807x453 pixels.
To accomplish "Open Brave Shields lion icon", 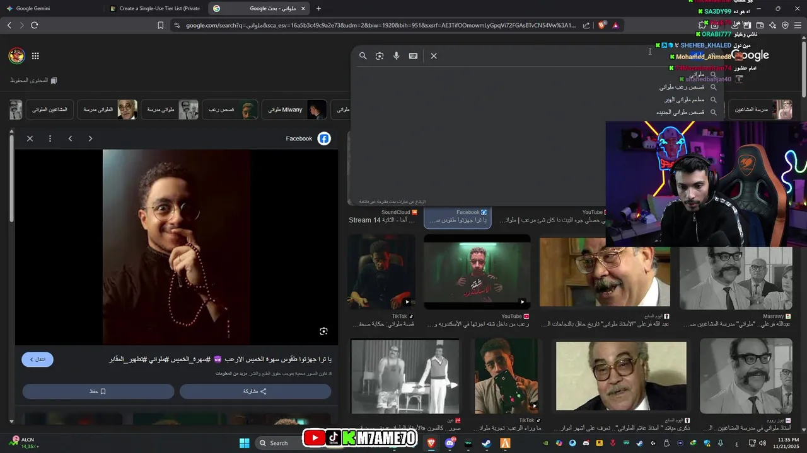I will coord(602,25).
